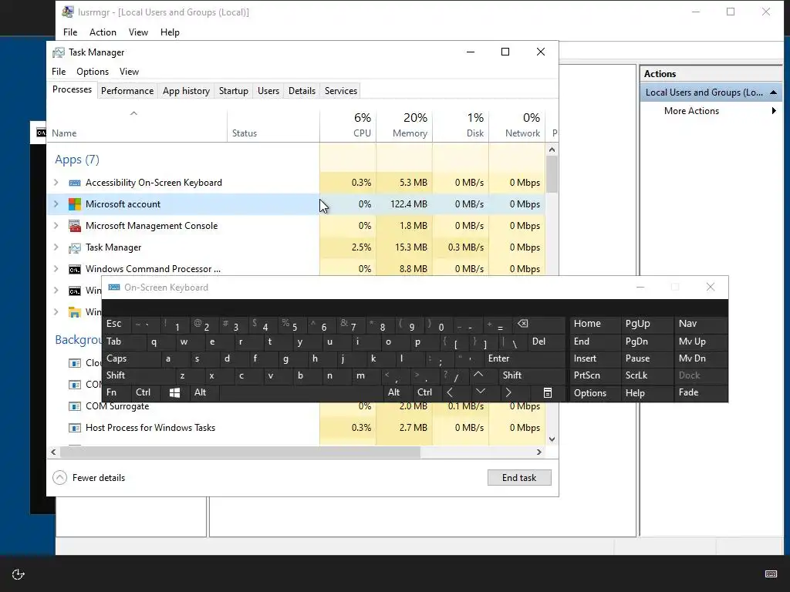Tap the up arrow key on keyboard
790x592 pixels.
pyautogui.click(x=478, y=375)
